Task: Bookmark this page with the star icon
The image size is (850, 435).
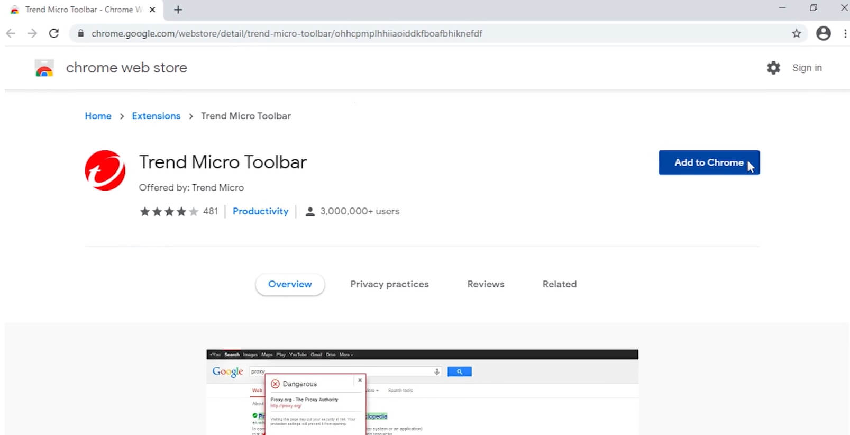Action: click(x=797, y=33)
